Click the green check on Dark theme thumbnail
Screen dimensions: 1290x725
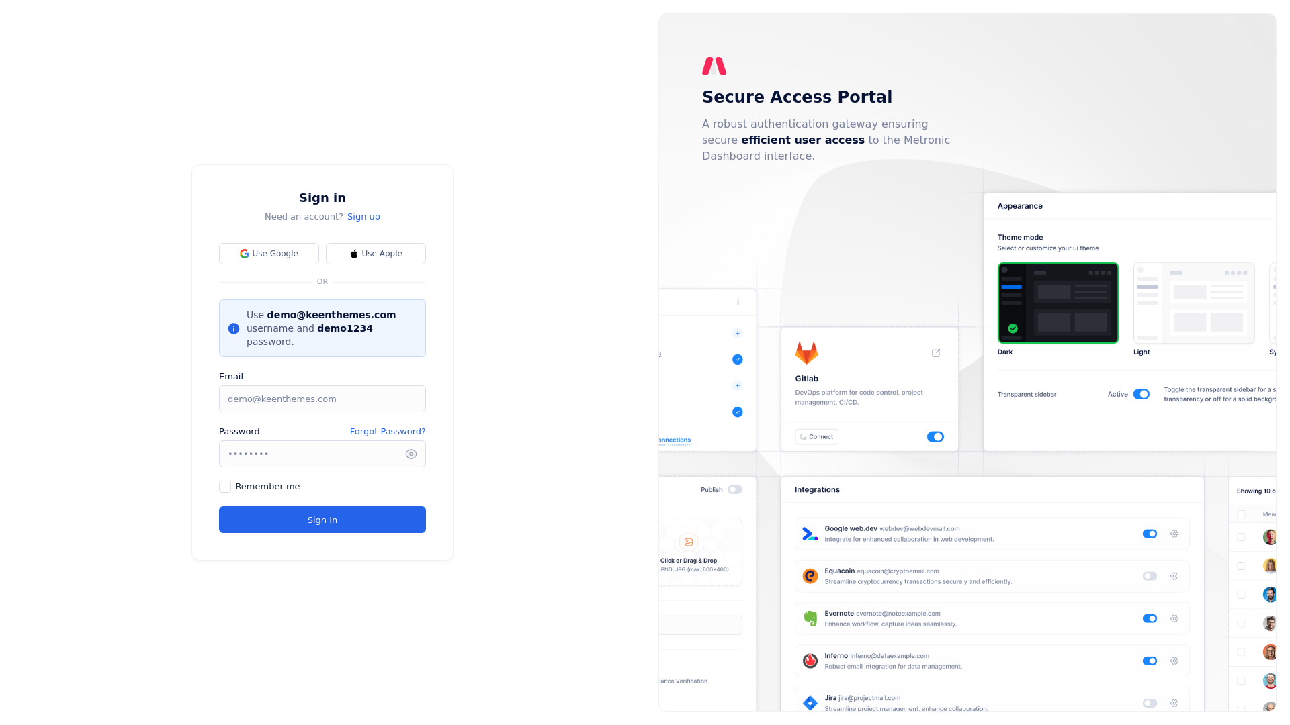[1013, 328]
